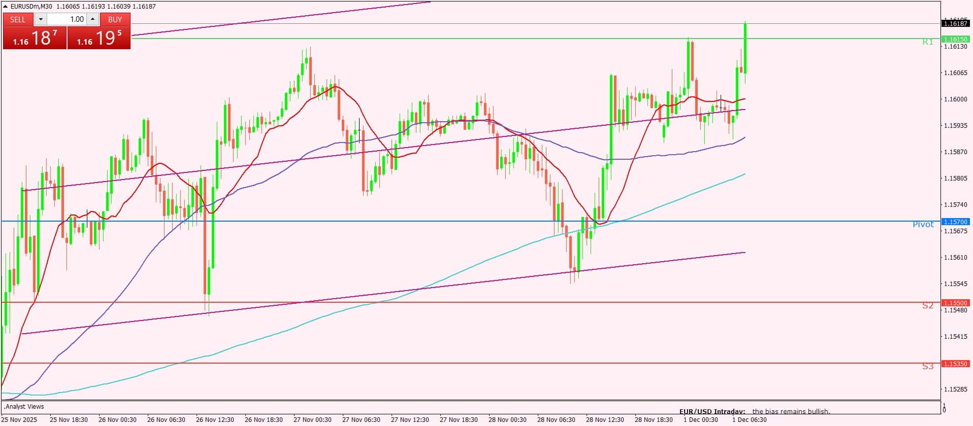
Task: Click the current price tag 1.16187
Action: [x=955, y=23]
